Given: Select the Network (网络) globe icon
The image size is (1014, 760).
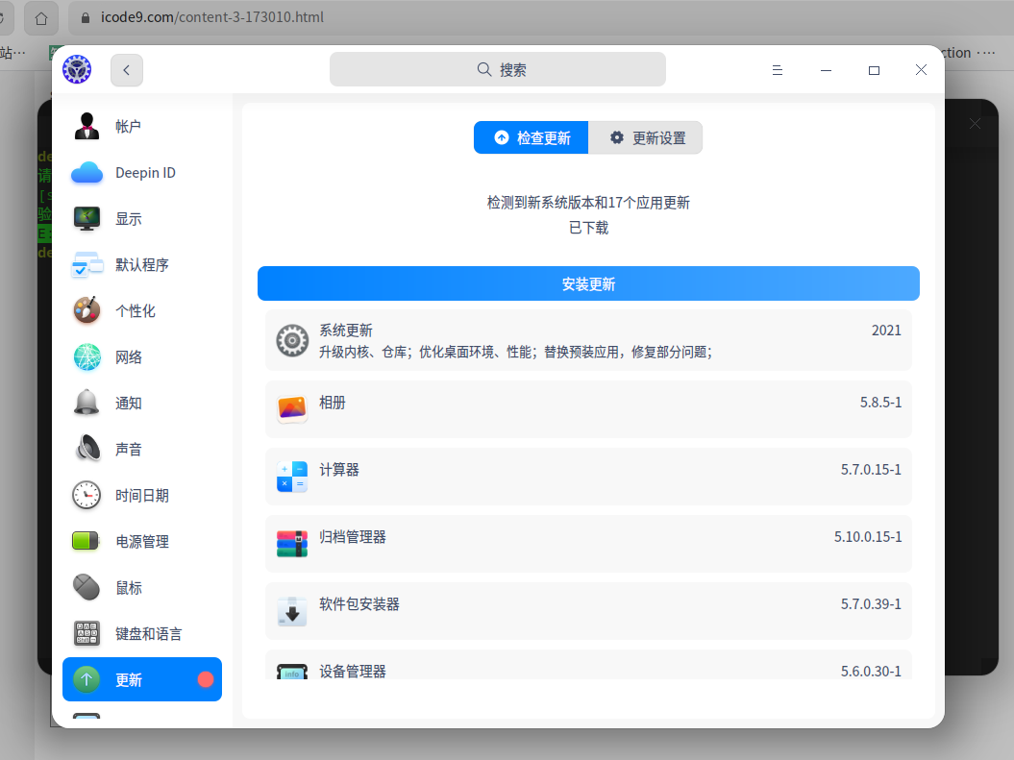Looking at the screenshot, I should coord(87,356).
